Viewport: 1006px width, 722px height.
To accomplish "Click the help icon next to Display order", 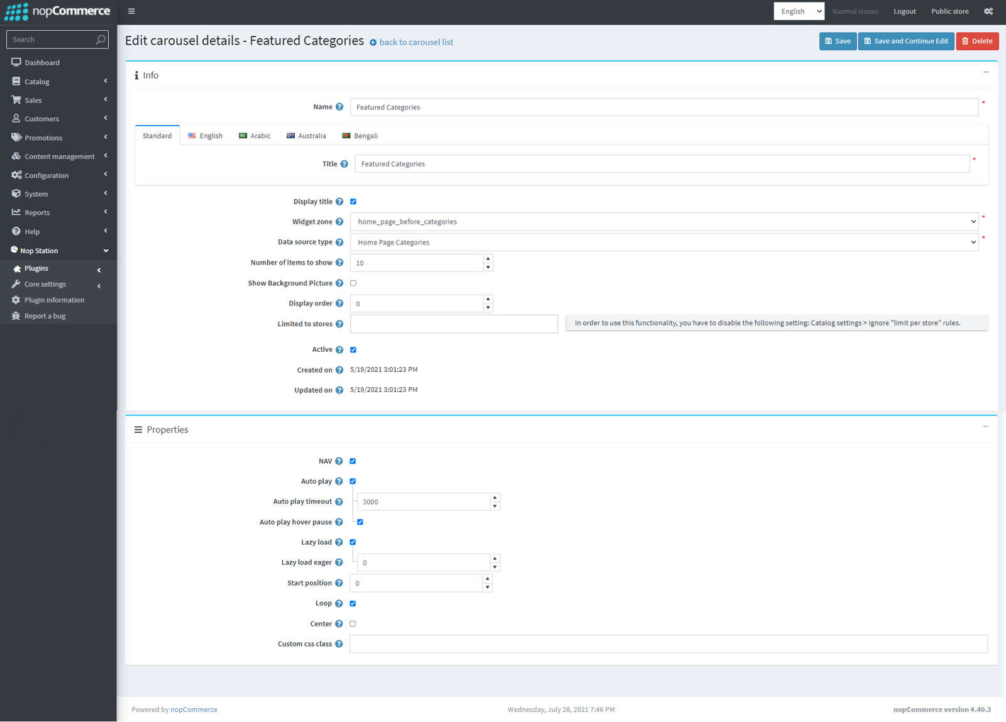I will tap(340, 304).
